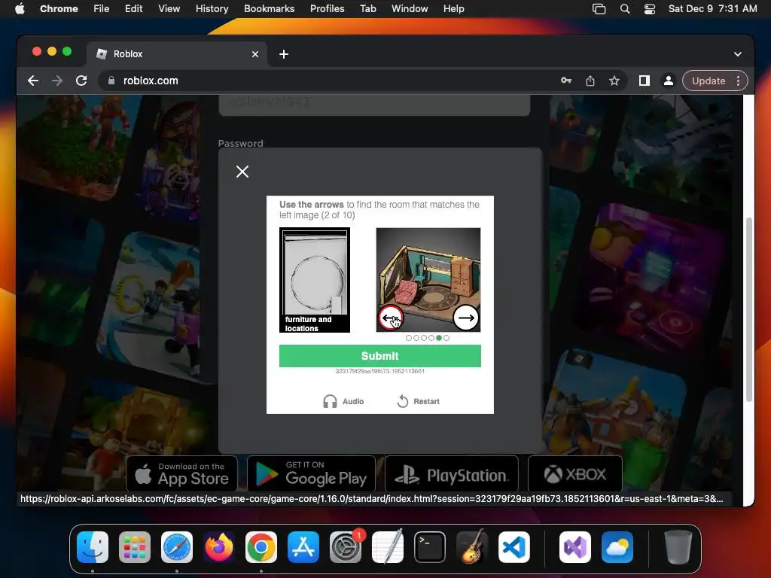Switch to Audio challenge

[343, 402]
